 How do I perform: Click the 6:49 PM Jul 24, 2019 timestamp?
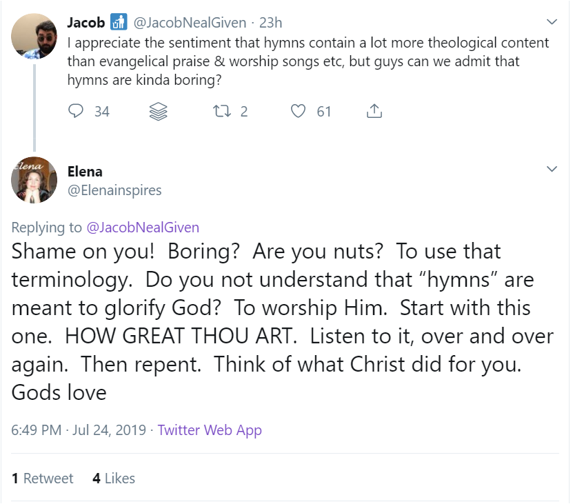(x=79, y=430)
